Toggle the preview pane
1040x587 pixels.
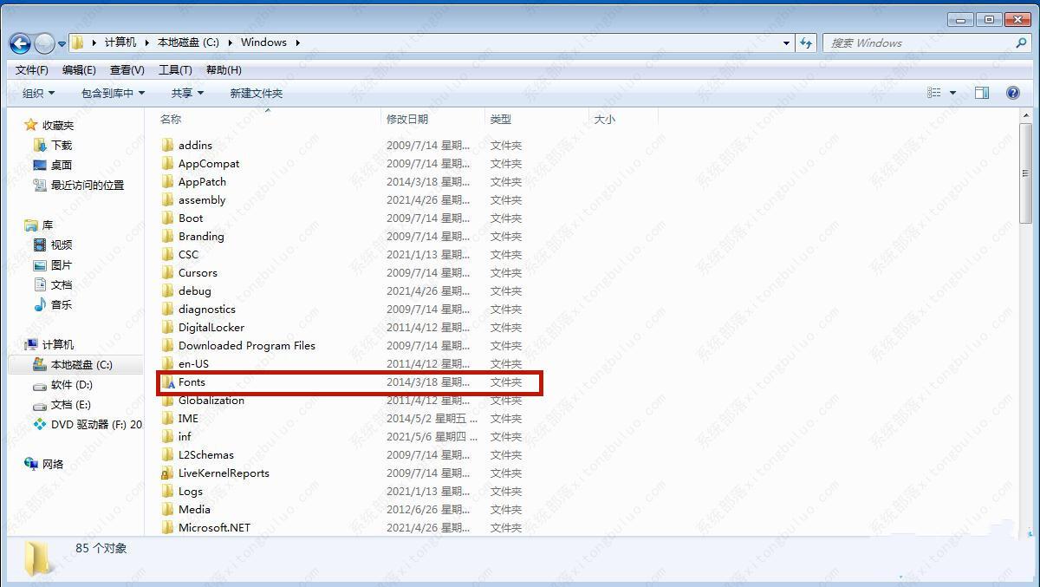point(982,92)
